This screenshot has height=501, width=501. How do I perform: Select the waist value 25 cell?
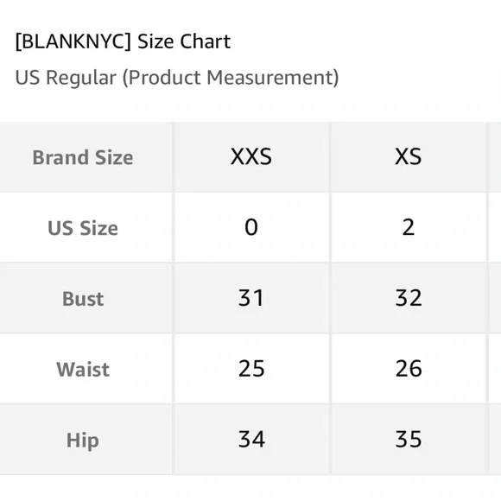(251, 370)
